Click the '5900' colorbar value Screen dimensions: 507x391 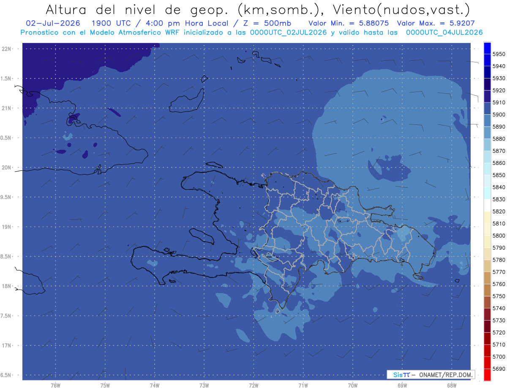click(x=499, y=114)
